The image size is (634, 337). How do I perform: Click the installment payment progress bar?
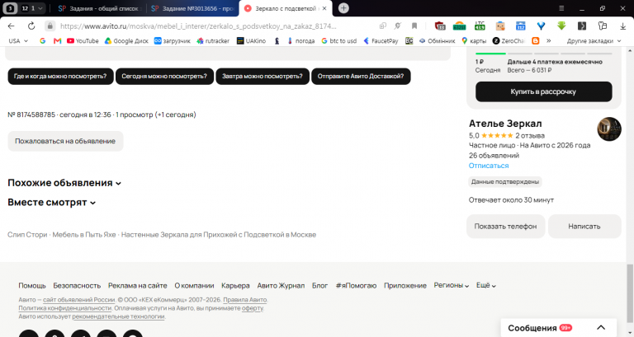pos(543,54)
